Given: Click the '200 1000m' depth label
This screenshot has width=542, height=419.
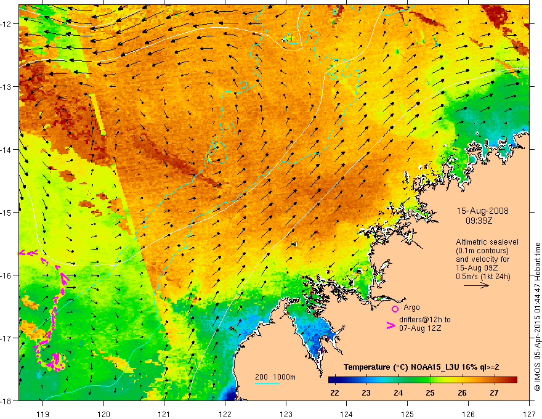Looking at the screenshot, I should [275, 377].
